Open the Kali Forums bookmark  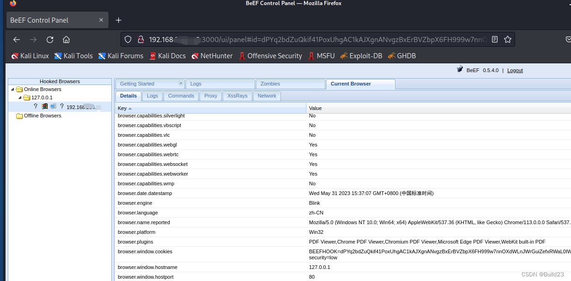(121, 56)
